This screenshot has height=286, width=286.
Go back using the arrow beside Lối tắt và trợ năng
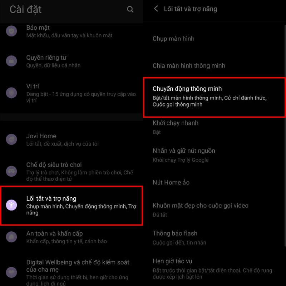pos(156,9)
